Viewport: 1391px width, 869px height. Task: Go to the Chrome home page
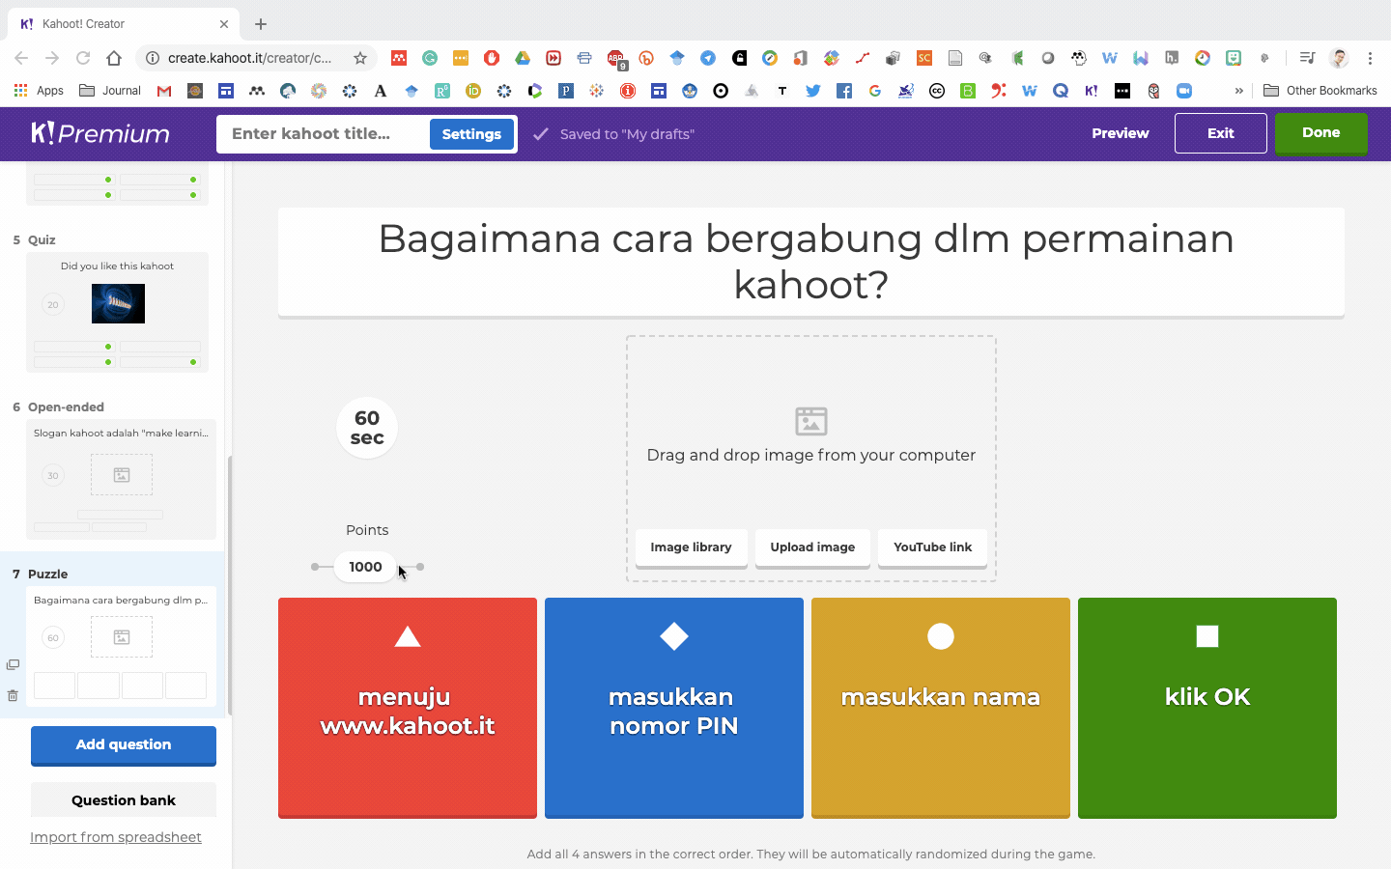(x=114, y=58)
